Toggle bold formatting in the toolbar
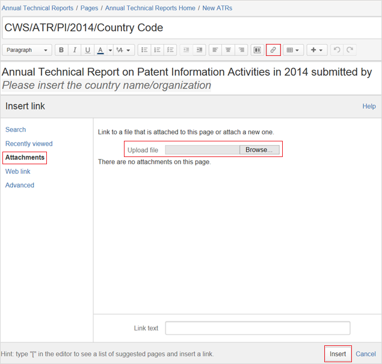Screen dimensions: 382x364 click(x=61, y=50)
